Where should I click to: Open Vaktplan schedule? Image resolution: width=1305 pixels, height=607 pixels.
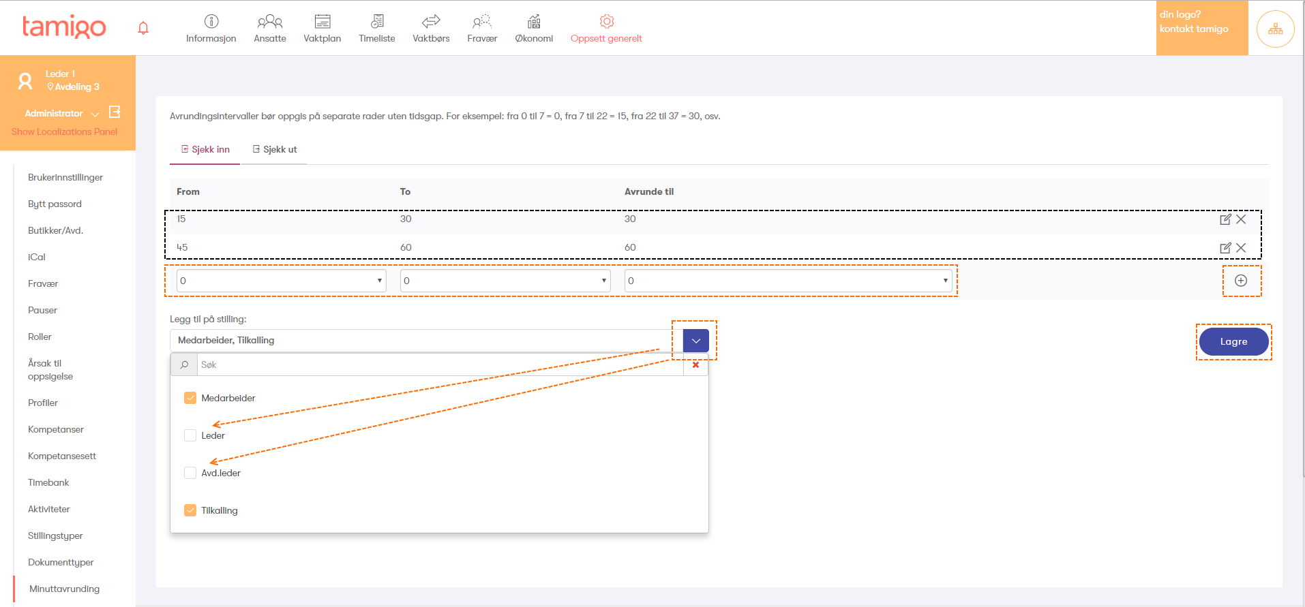322,29
